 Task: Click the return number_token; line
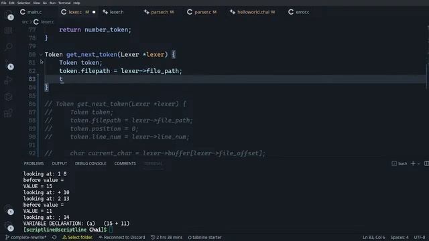click(95, 29)
